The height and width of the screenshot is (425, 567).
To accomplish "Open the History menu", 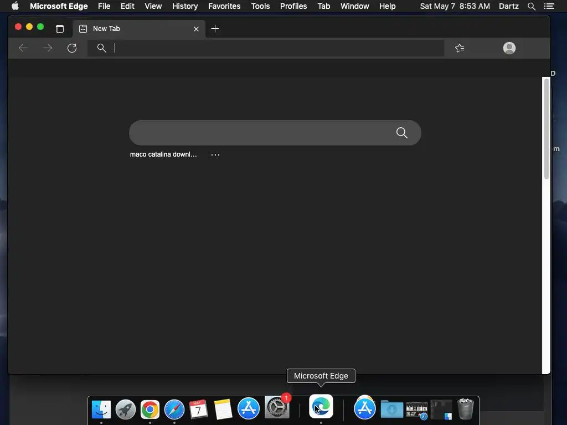I will click(x=185, y=6).
